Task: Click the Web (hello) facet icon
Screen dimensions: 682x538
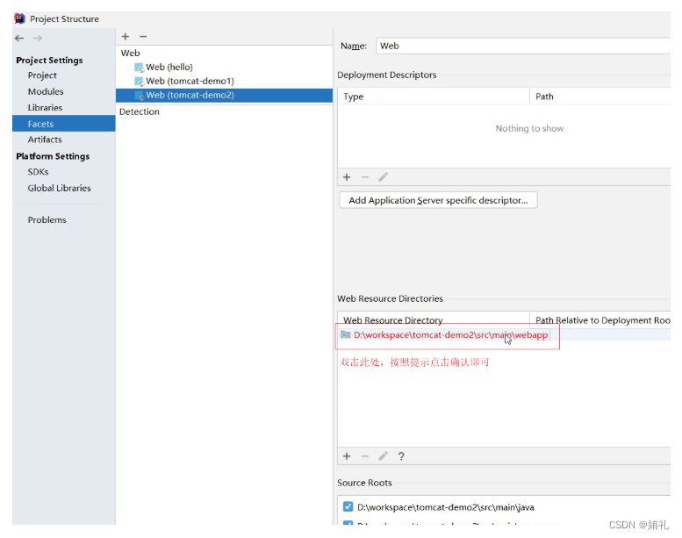Action: [x=140, y=68]
